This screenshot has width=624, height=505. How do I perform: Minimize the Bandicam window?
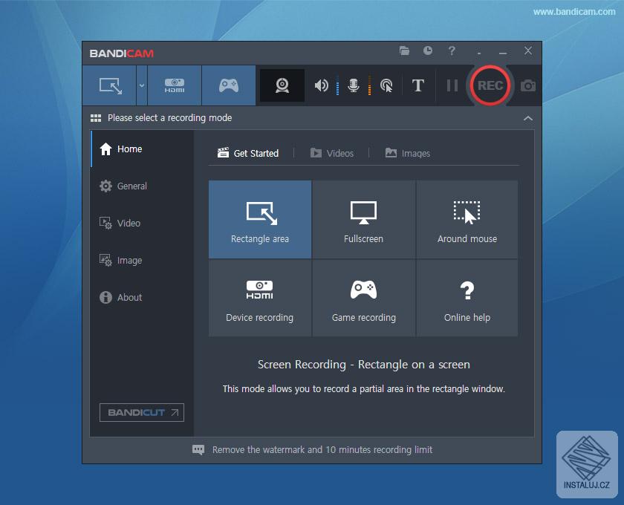pos(503,52)
